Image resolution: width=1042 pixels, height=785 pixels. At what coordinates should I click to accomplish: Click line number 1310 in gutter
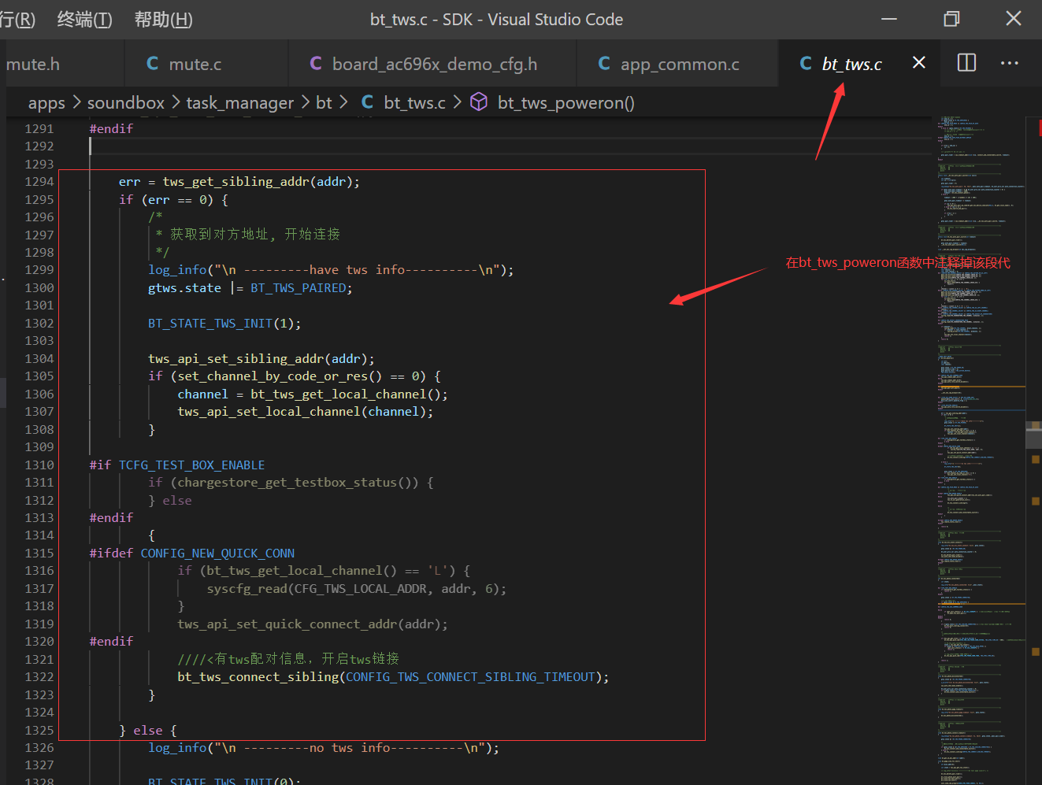39,465
